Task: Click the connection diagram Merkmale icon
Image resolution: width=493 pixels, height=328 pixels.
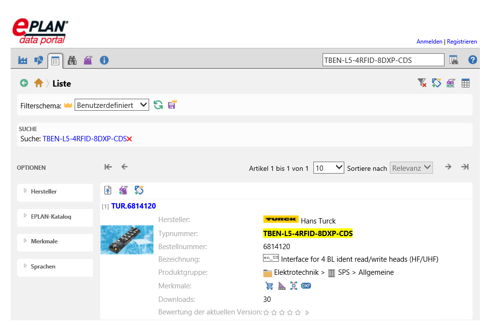Action: pos(293,286)
